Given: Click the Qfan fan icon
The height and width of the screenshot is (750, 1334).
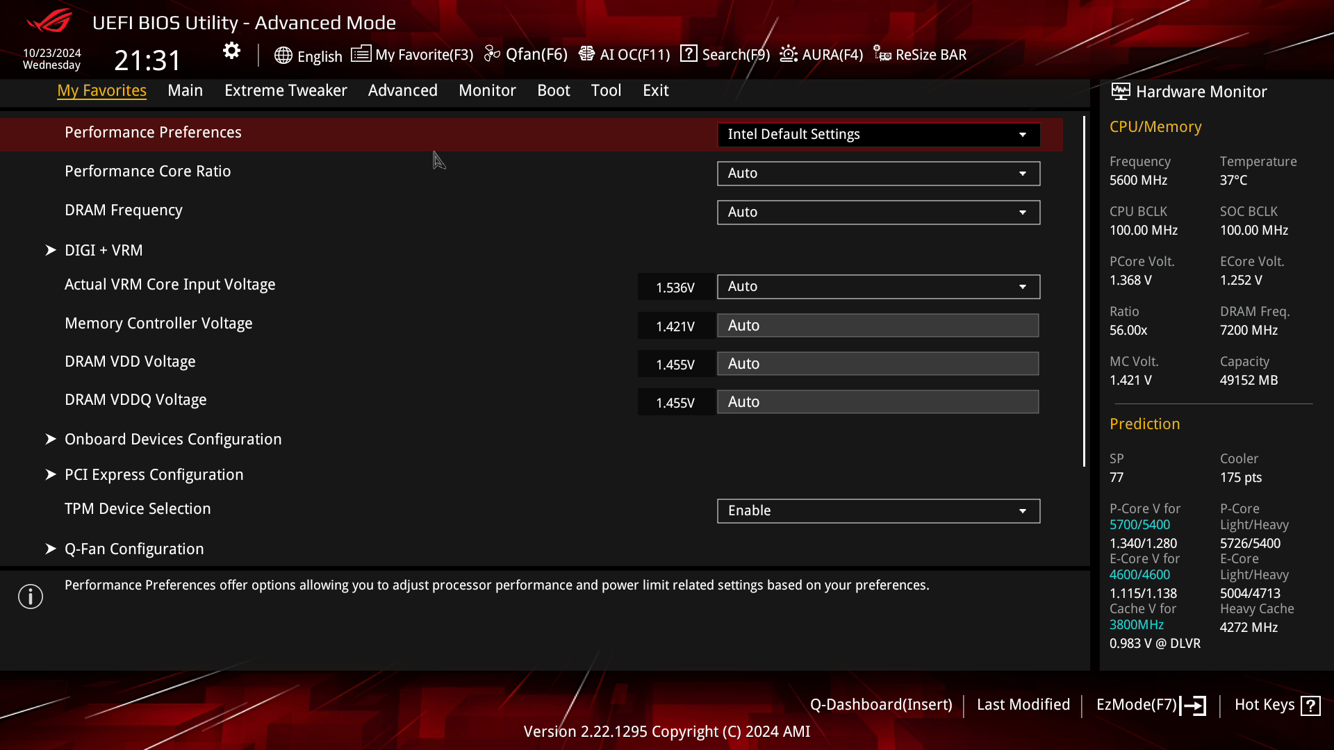Looking at the screenshot, I should [x=492, y=53].
